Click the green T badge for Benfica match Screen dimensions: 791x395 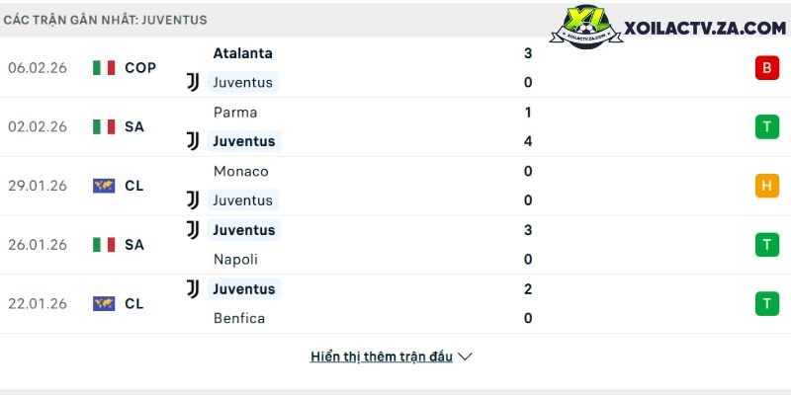coord(766,304)
